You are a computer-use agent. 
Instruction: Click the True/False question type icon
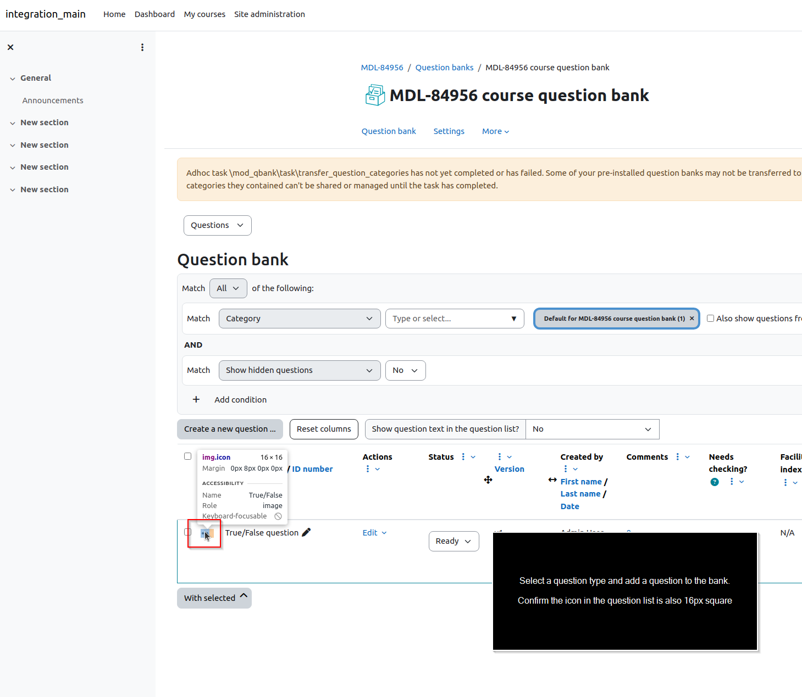pyautogui.click(x=207, y=533)
